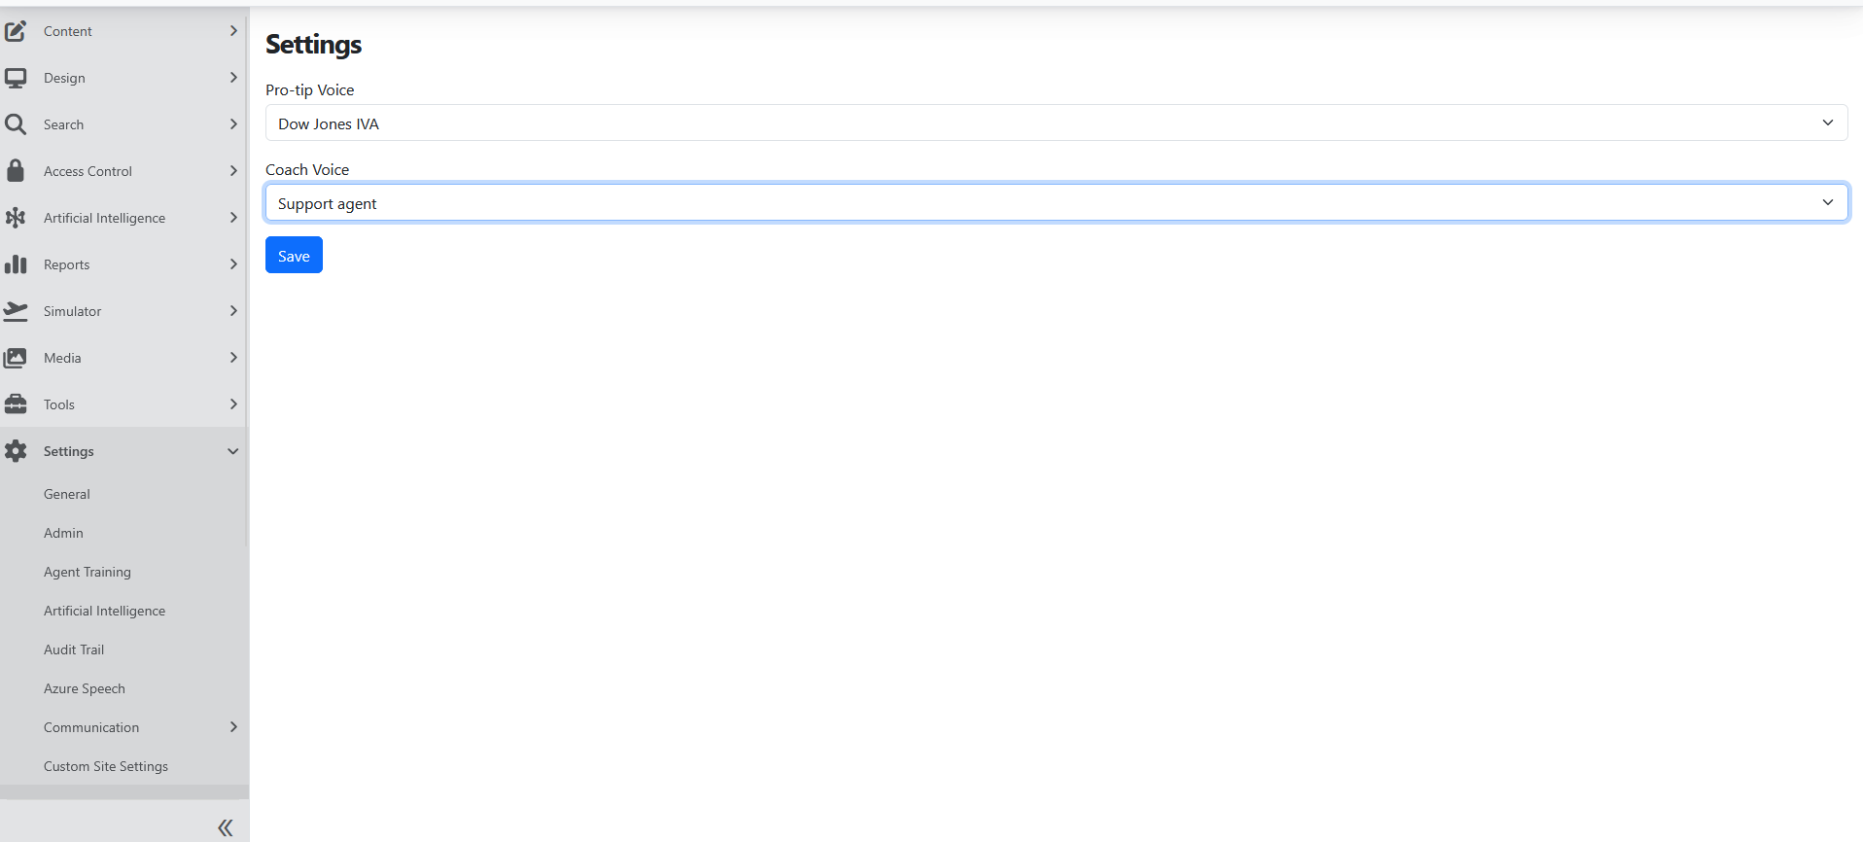Click the Content pencil-edit icon
This screenshot has width=1863, height=842.
(16, 31)
